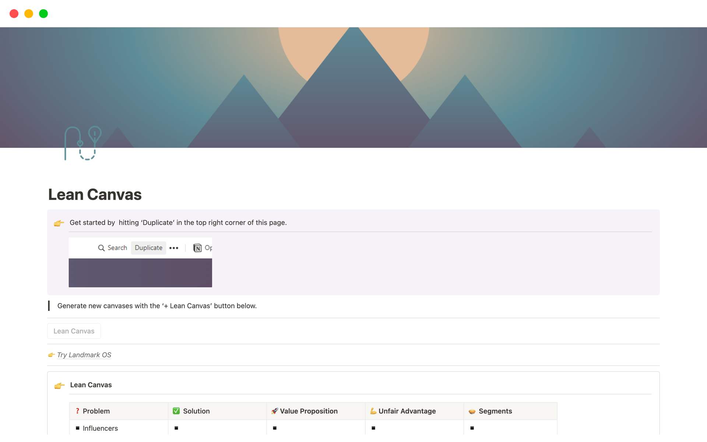Click the Lean Canvas page title

click(95, 194)
